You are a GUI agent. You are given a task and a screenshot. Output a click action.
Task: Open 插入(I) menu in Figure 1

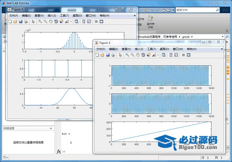pyautogui.click(x=52, y=16)
